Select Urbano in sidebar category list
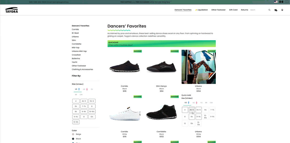The width and height of the screenshot is (290, 143). 75,37
